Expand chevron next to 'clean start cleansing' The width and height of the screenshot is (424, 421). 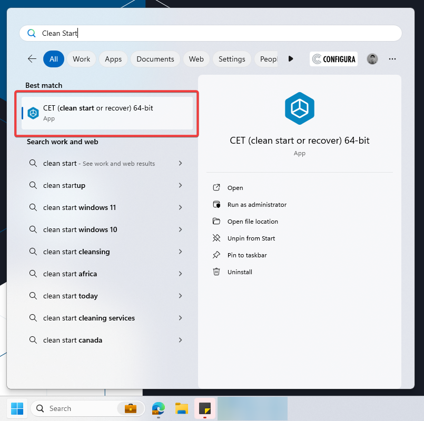180,252
